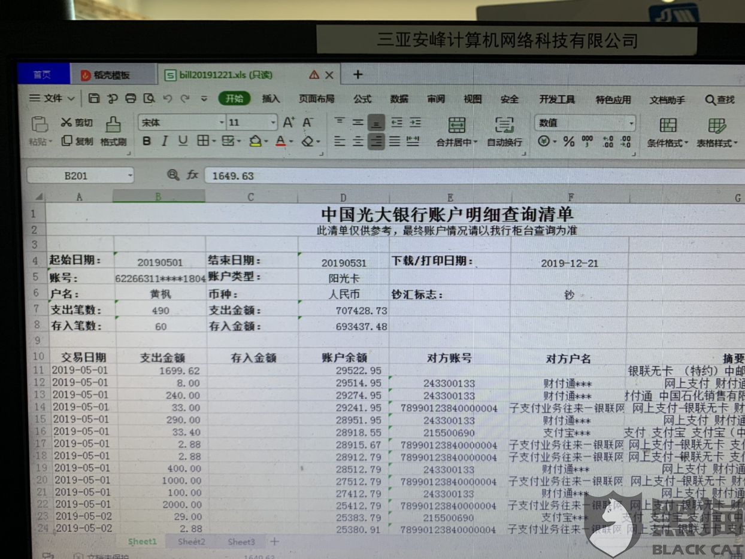
Task: Click the Save icon in quick access toolbar
Action: point(94,98)
